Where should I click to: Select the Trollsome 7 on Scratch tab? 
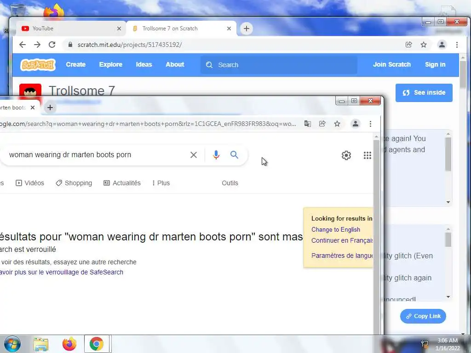(x=181, y=28)
